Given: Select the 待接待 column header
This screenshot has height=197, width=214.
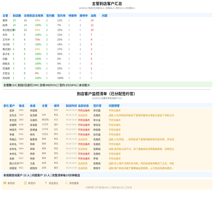Looking at the screenshot, I should click(73, 15).
